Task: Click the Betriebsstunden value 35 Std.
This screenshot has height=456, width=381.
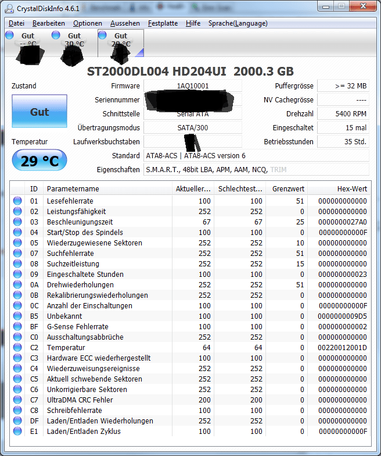Action: pos(343,142)
